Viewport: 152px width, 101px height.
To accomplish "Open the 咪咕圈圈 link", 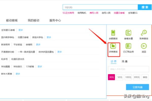I will tap(6, 66).
